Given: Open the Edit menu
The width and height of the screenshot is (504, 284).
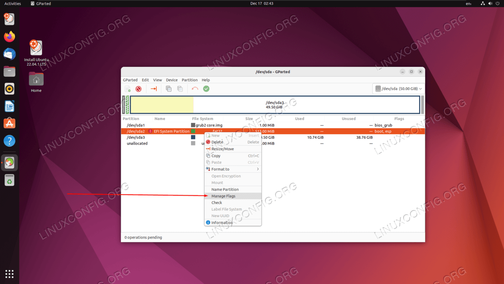Looking at the screenshot, I should click(x=145, y=80).
